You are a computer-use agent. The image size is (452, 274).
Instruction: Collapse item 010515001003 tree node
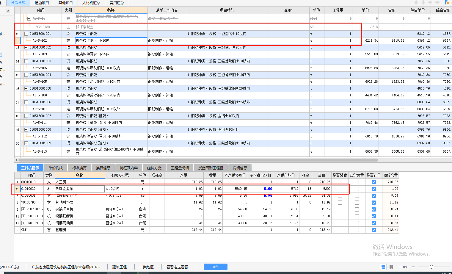coord(26,61)
